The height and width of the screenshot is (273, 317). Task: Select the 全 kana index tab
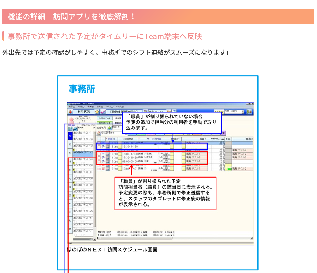(x=70, y=136)
